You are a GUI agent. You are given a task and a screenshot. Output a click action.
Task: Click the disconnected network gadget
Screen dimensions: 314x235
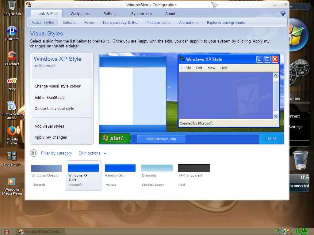point(299,183)
